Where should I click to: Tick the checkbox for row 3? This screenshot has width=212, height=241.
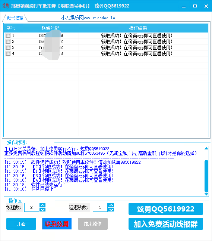click(8, 47)
